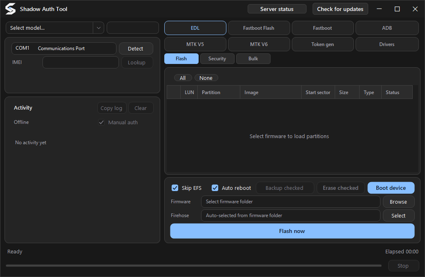
Task: Copy the activity log
Action: pos(112,108)
